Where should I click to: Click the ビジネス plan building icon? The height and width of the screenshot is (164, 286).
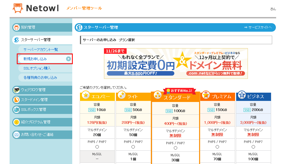(x=242, y=95)
